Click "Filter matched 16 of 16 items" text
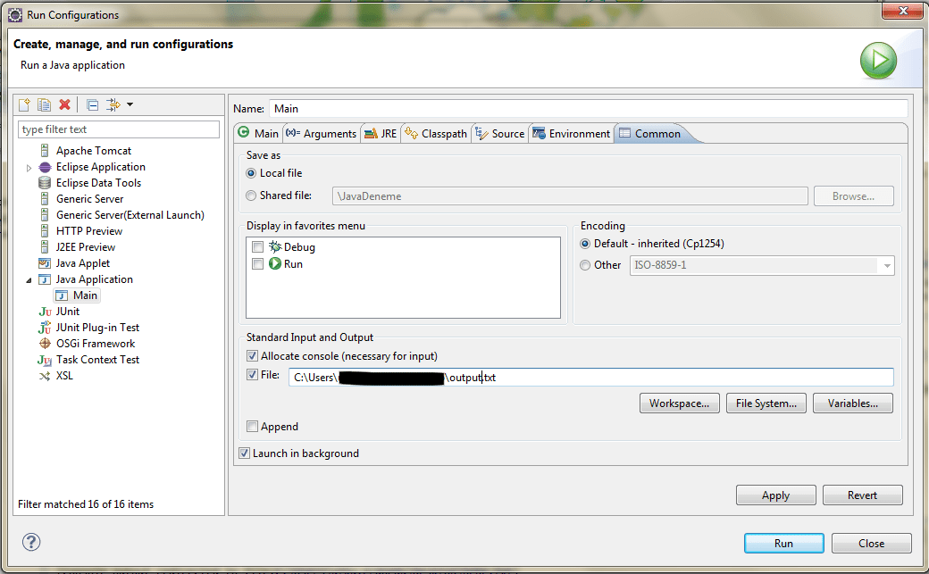Viewport: 929px width, 574px height. (x=86, y=504)
